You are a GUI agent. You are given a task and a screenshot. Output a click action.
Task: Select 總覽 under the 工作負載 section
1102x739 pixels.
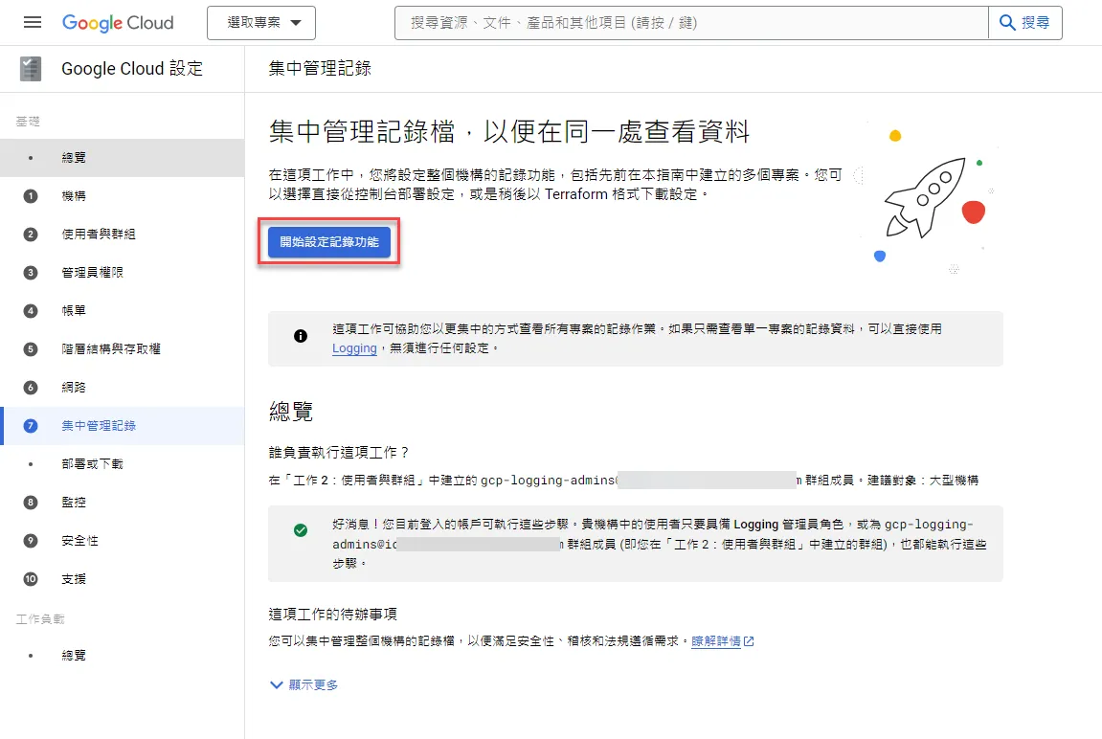pyautogui.click(x=123, y=656)
